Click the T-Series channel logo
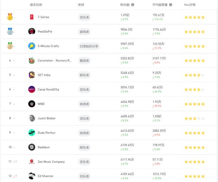218x182 pixels. tap(32, 17)
